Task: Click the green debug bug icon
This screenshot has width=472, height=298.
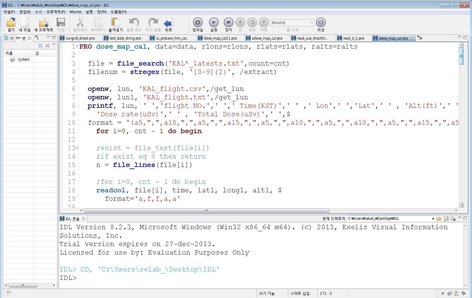Action: tap(464, 293)
